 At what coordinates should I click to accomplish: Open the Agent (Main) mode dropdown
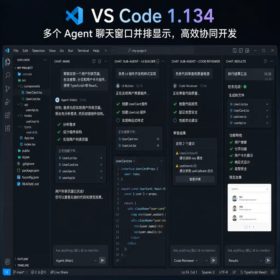(x=76, y=261)
